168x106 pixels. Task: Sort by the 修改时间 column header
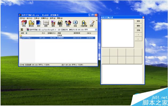[77, 33]
